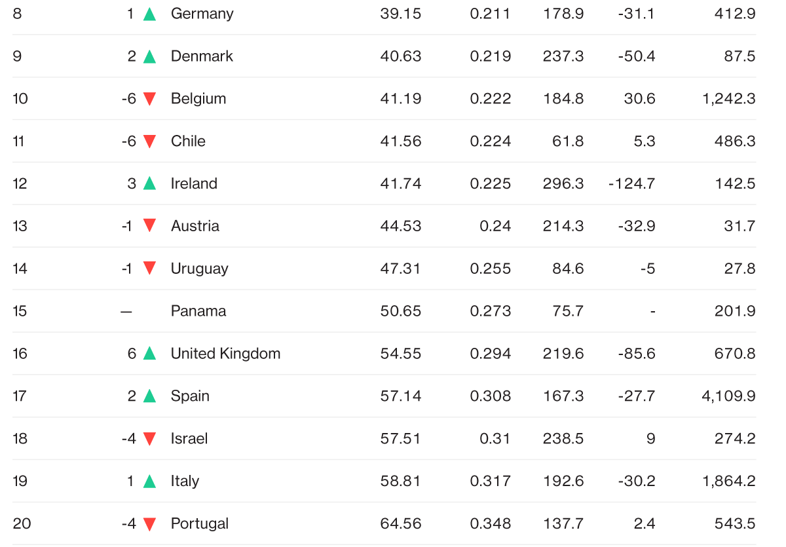Image resolution: width=786 pixels, height=547 pixels.
Task: Click the green up arrow beside Italy
Action: pos(149,481)
